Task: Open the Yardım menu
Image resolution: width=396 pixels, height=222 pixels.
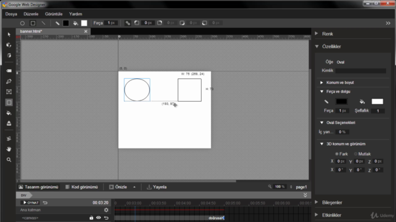Action: (x=75, y=14)
